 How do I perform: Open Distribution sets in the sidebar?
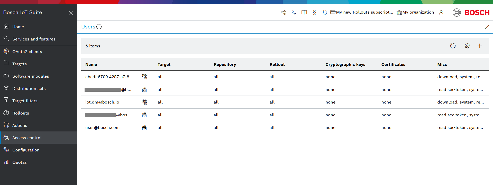29,88
